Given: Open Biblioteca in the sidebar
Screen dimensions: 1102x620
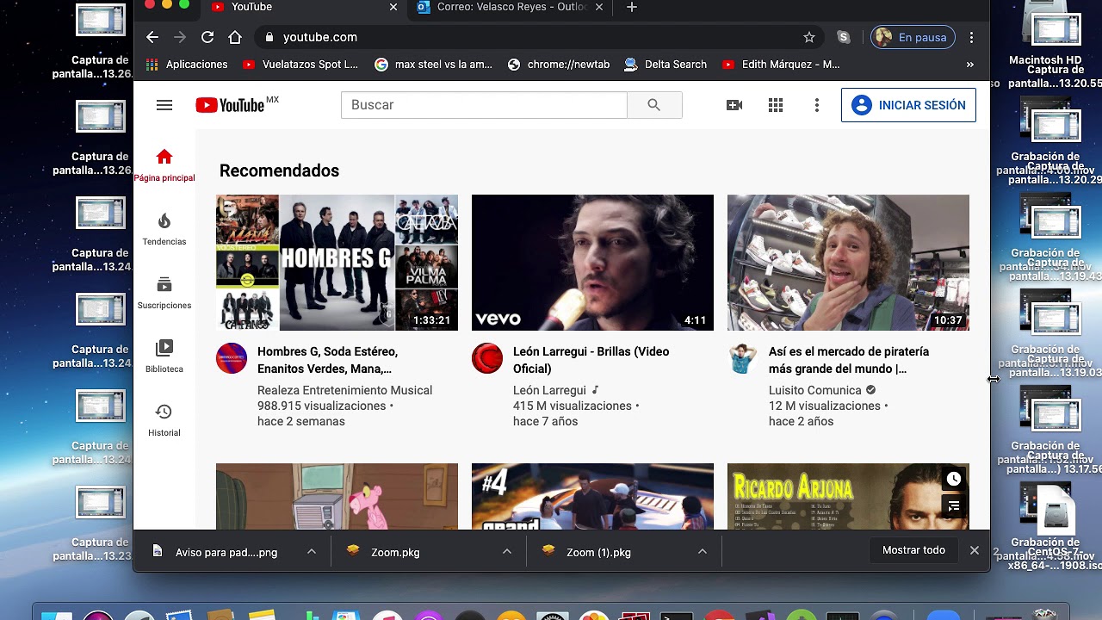Looking at the screenshot, I should tap(164, 356).
